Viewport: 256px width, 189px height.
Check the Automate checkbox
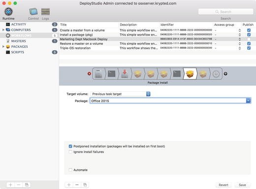pyautogui.click(x=70, y=170)
